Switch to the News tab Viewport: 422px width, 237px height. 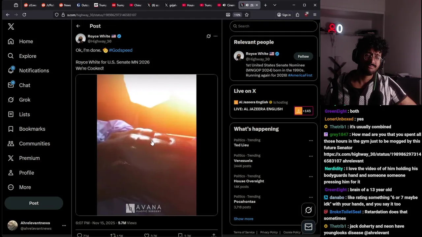coord(65,5)
